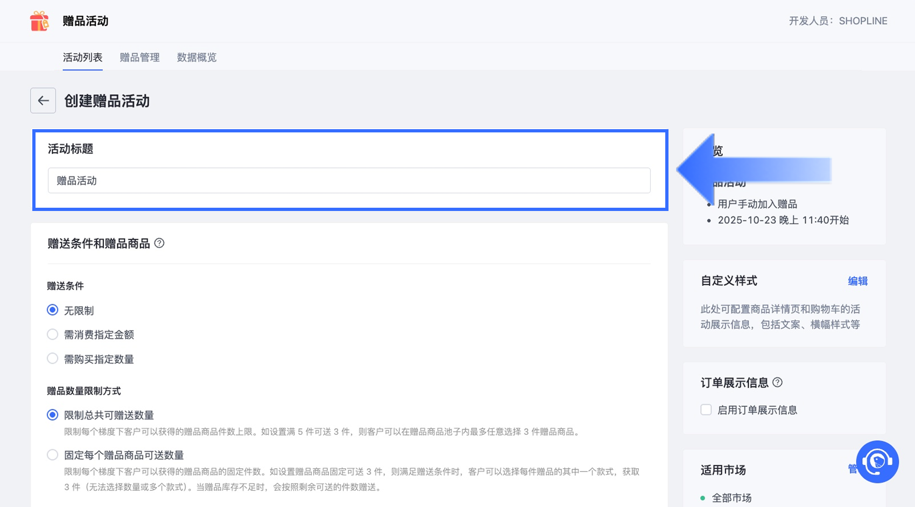Click the 自定义样式 card heading
The width and height of the screenshot is (915, 507).
(729, 281)
